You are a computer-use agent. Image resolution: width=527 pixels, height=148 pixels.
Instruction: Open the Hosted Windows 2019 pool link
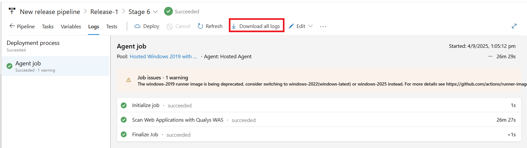click(x=163, y=56)
